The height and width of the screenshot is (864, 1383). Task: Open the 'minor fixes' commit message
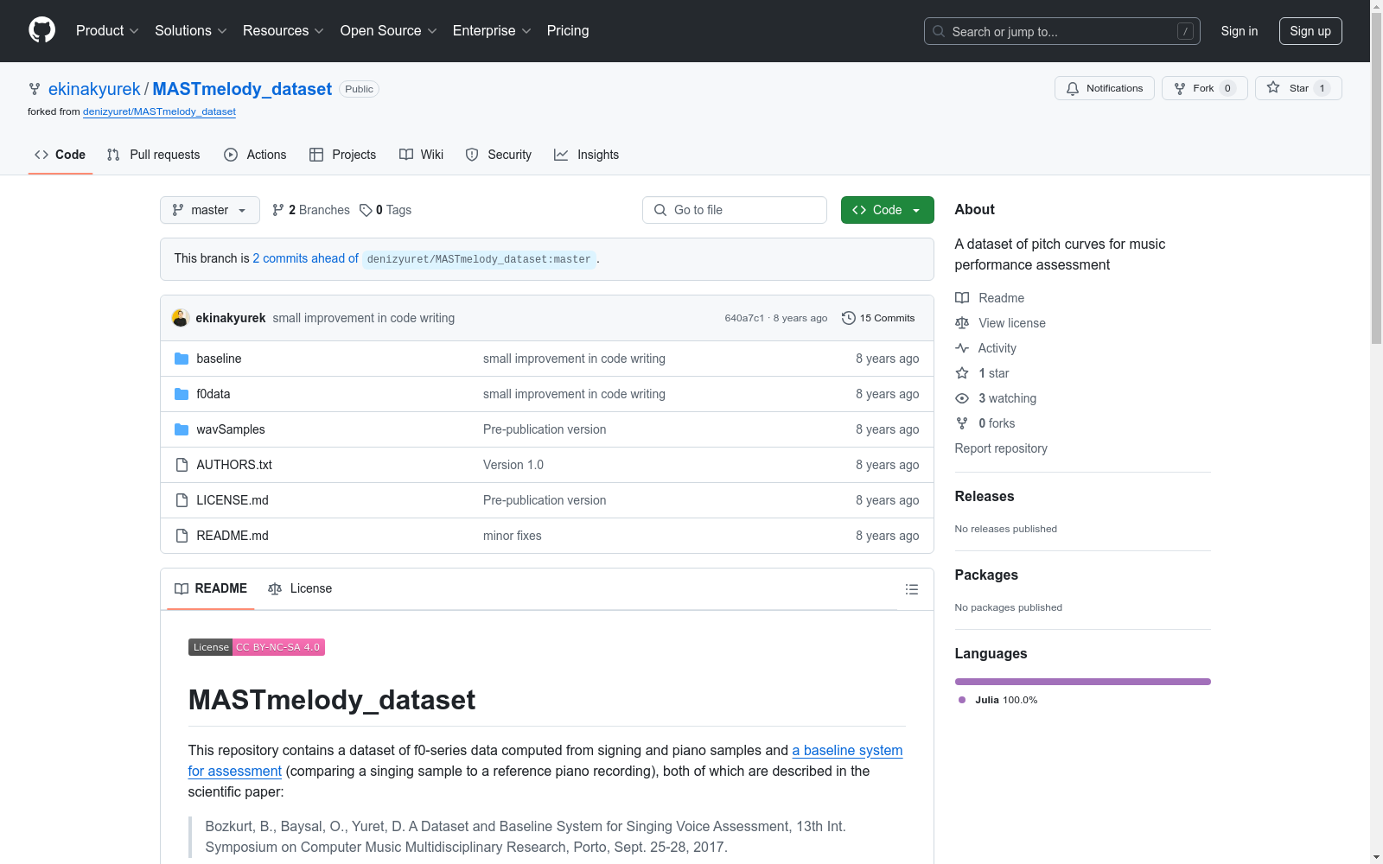513,536
